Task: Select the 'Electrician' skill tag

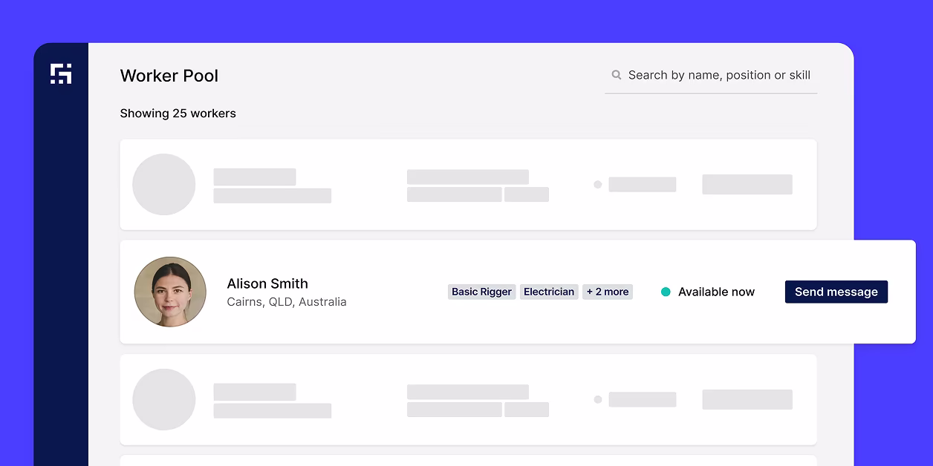Action: 549,292
